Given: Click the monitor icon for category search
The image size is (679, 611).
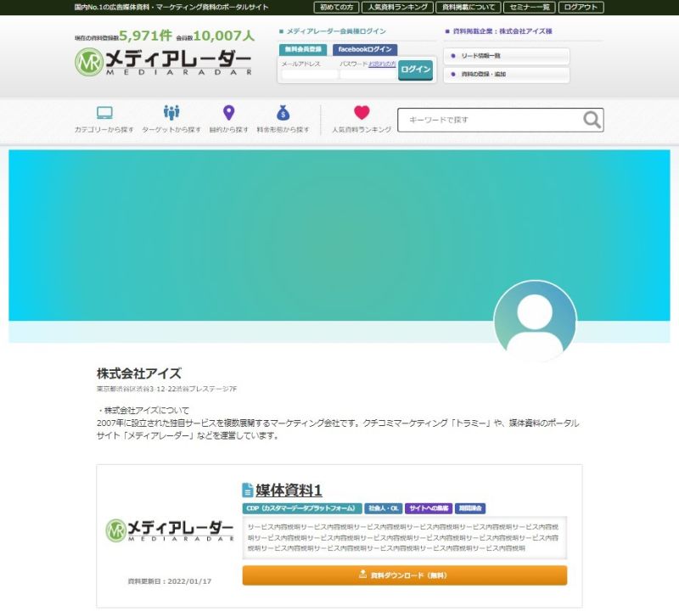Looking at the screenshot, I should point(104,113).
